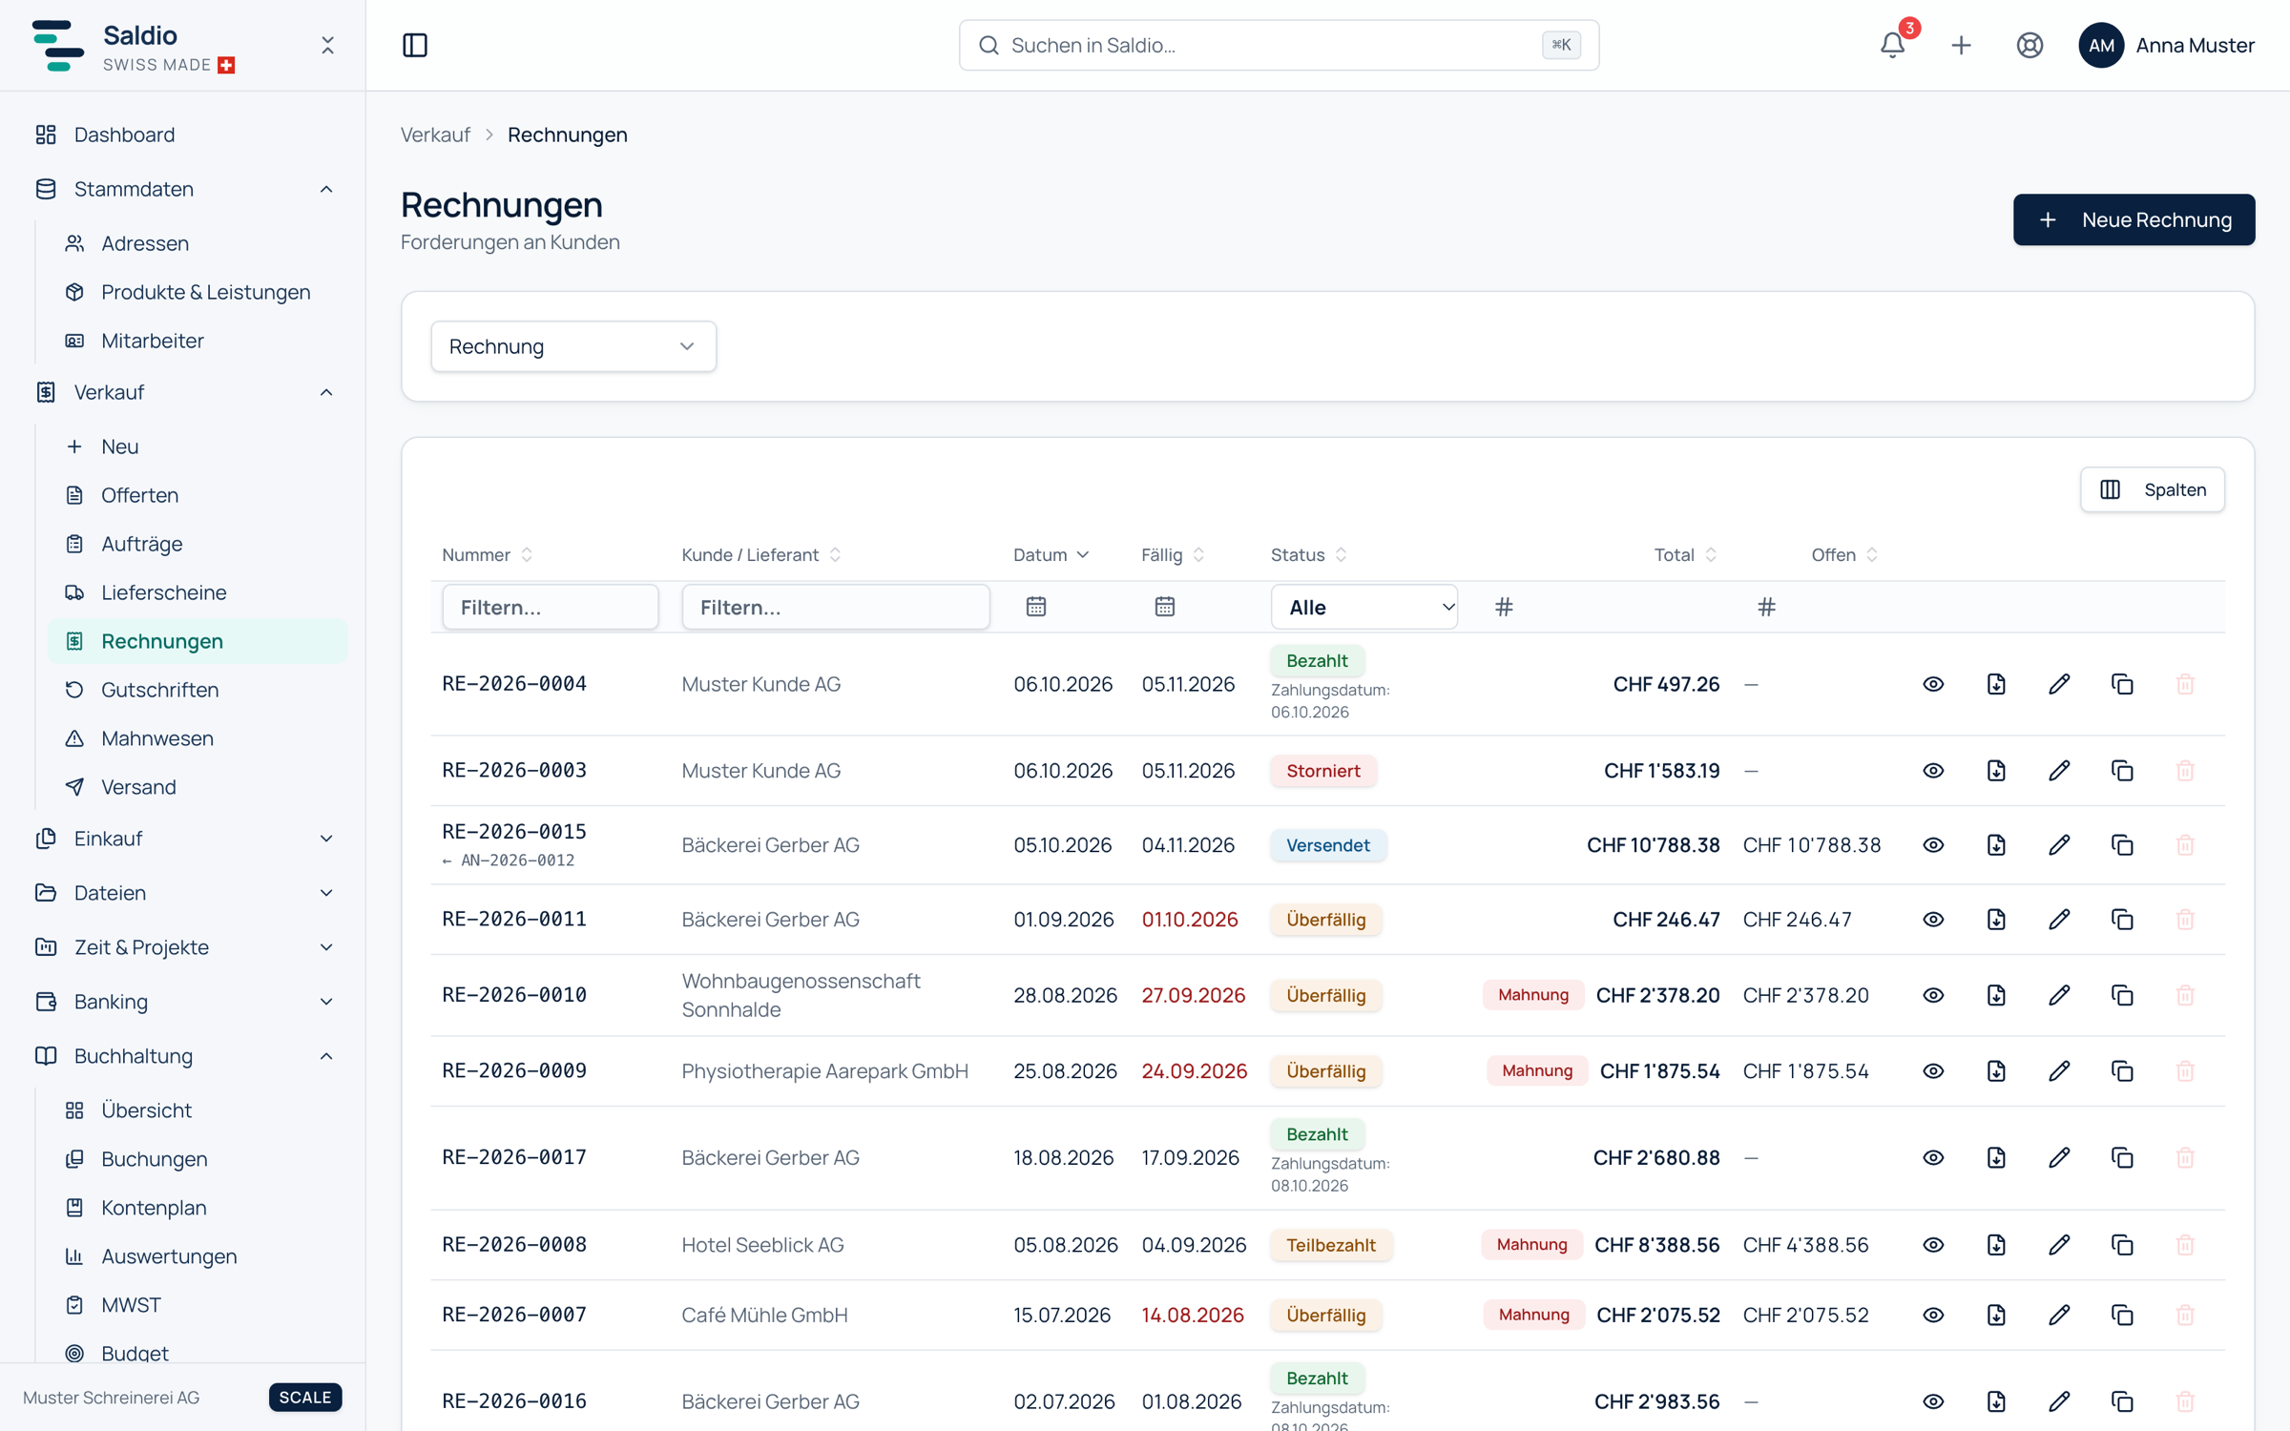Open the notifications bell
This screenshot has width=2290, height=1431.
click(x=1892, y=45)
